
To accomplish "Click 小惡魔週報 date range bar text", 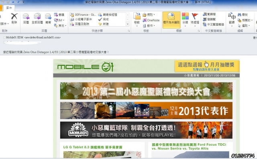I will 210,75.
